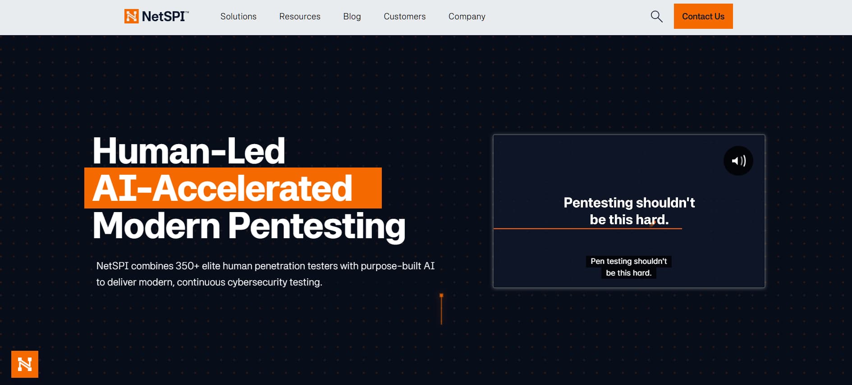The image size is (852, 385).
Task: Open the search magnifier icon
Action: pos(656,17)
